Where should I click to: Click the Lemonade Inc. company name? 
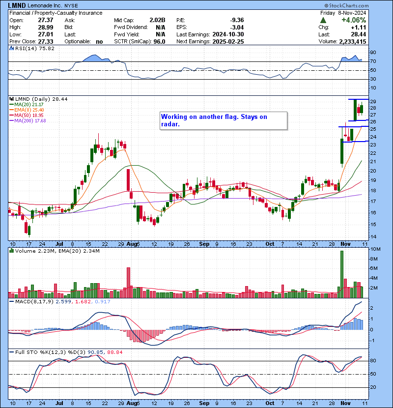click(46, 5)
